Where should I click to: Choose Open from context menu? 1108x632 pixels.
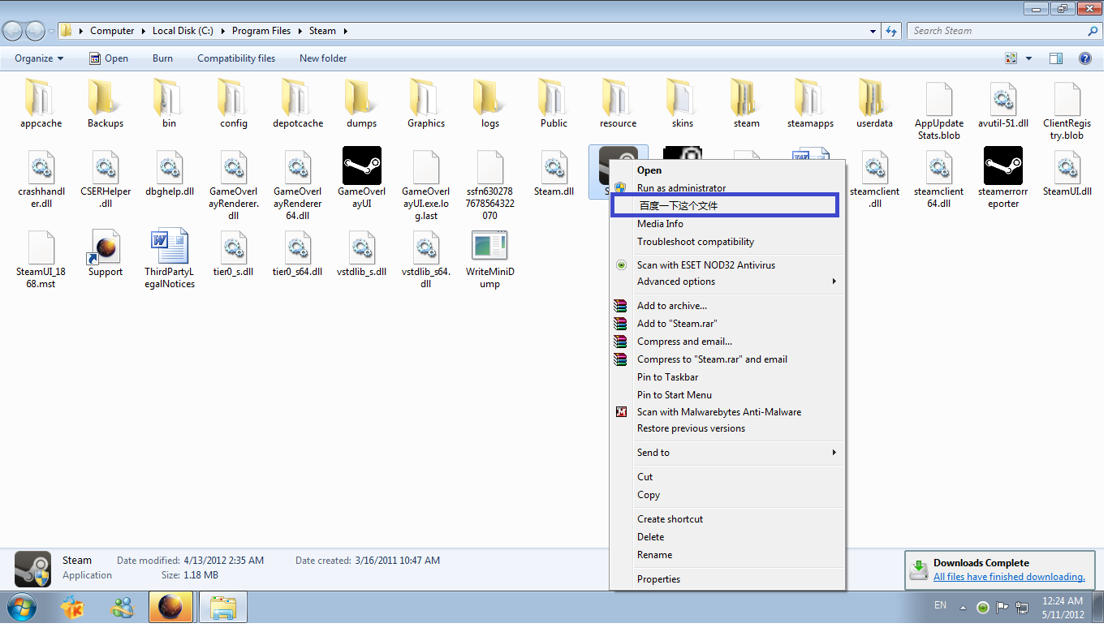click(727, 170)
